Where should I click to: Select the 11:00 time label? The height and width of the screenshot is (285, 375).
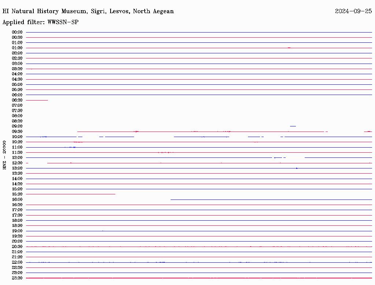(x=17, y=147)
